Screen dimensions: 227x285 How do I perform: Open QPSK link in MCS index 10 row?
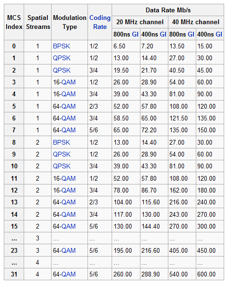(x=61, y=166)
